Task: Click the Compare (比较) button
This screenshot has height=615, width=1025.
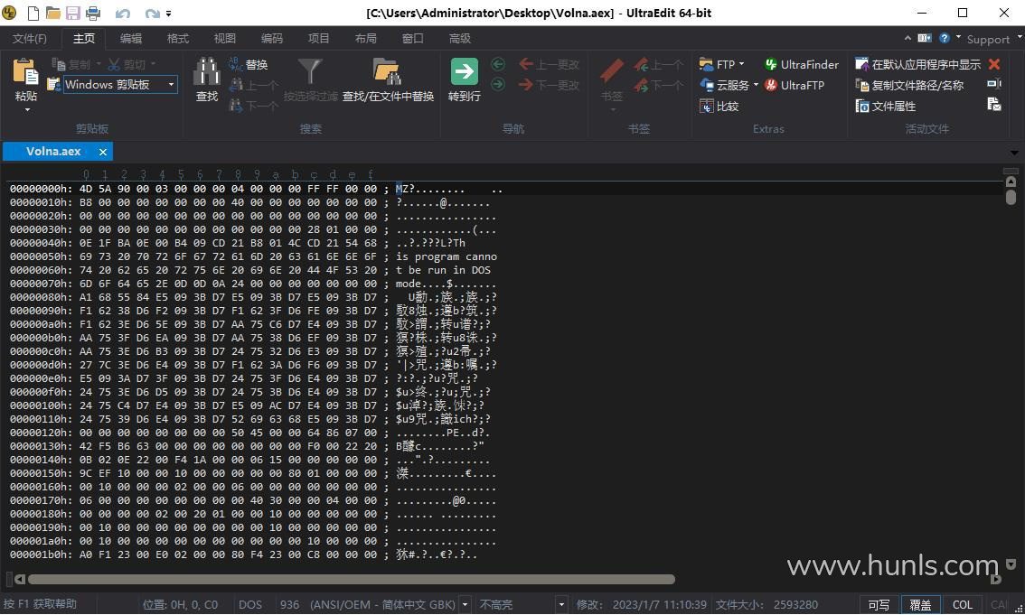Action: (719, 106)
